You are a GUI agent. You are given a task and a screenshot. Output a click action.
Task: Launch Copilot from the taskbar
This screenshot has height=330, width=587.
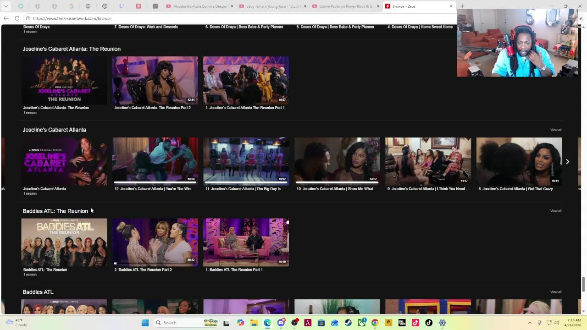coord(240,323)
